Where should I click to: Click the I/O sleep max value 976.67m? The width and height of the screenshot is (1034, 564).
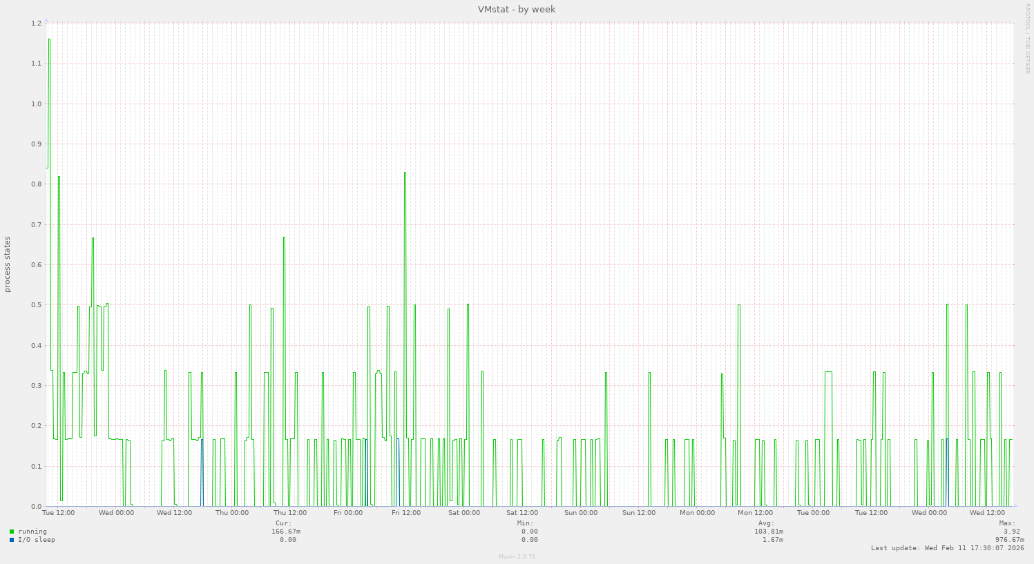(1009, 540)
